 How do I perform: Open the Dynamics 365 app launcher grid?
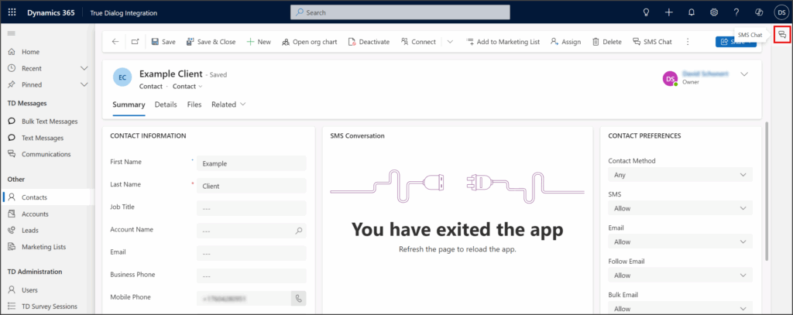[x=12, y=12]
